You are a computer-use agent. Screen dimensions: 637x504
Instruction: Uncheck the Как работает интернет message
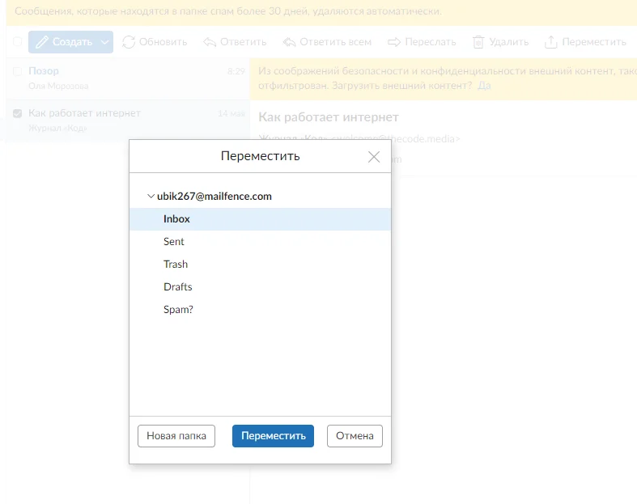point(18,113)
